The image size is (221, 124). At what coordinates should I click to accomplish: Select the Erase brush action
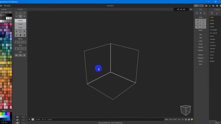pos(20,24)
